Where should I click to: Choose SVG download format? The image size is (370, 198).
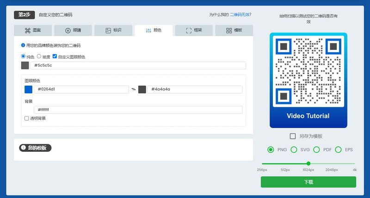click(294, 149)
